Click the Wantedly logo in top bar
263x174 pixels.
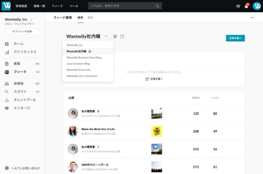pos(6,6)
